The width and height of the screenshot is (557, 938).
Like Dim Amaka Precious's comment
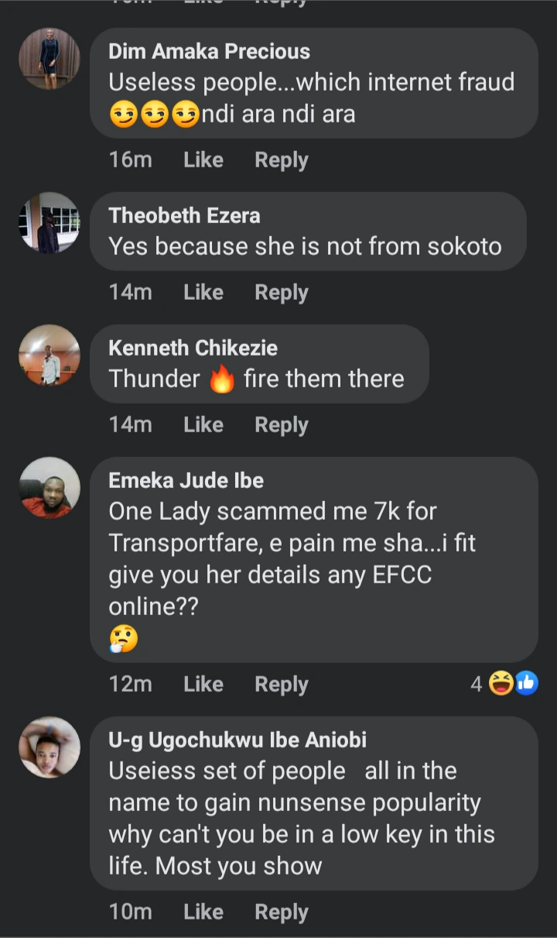(x=203, y=160)
